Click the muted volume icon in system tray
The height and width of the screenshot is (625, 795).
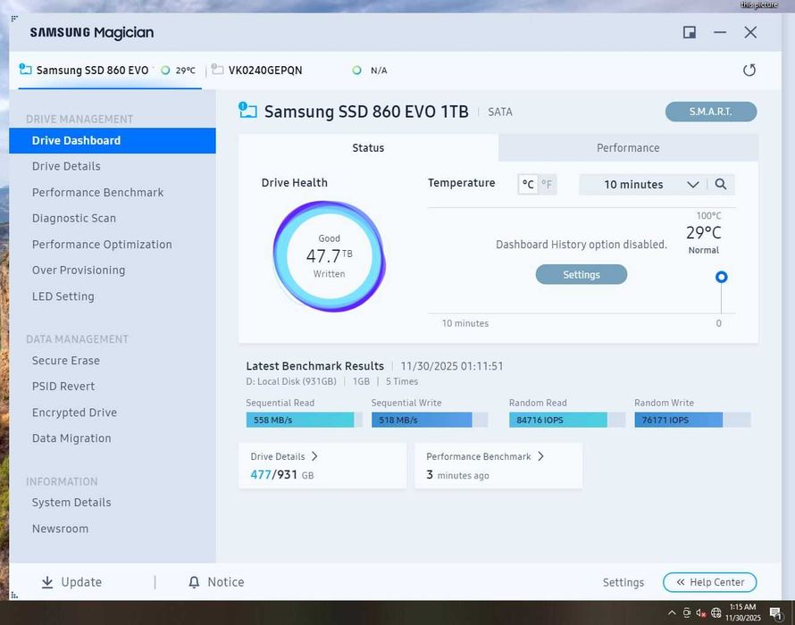[700, 612]
